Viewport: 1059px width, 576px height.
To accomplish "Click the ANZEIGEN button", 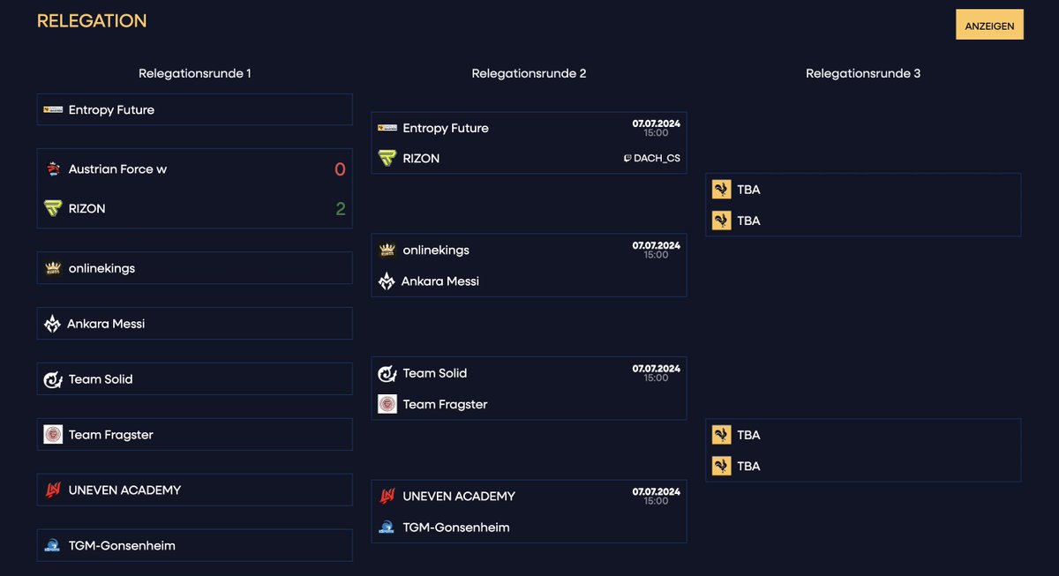I will point(989,25).
